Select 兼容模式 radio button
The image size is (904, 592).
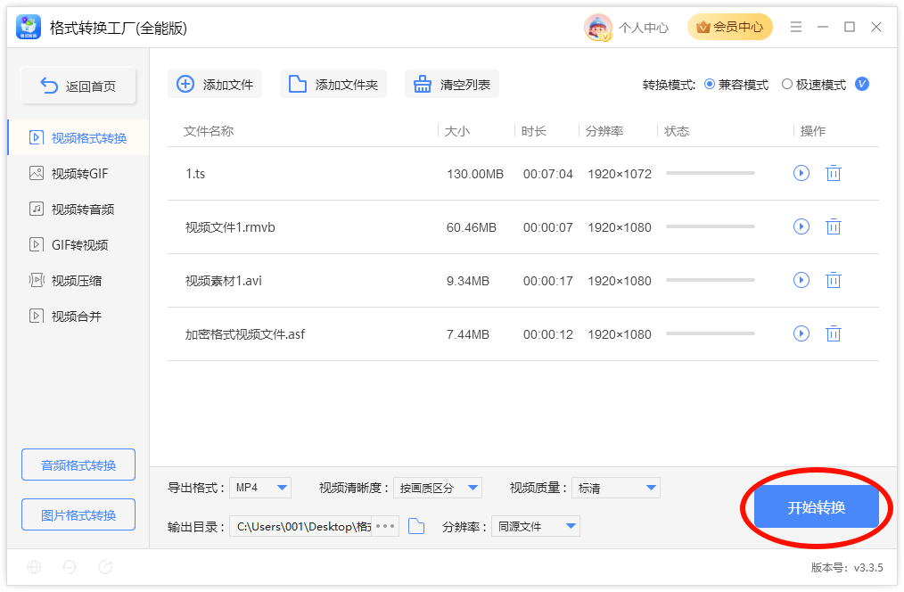[710, 85]
